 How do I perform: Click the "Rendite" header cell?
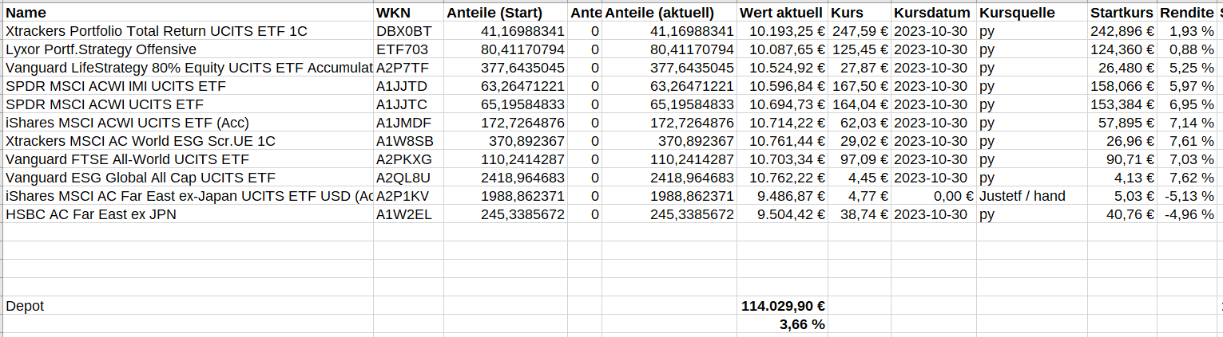click(x=1186, y=13)
